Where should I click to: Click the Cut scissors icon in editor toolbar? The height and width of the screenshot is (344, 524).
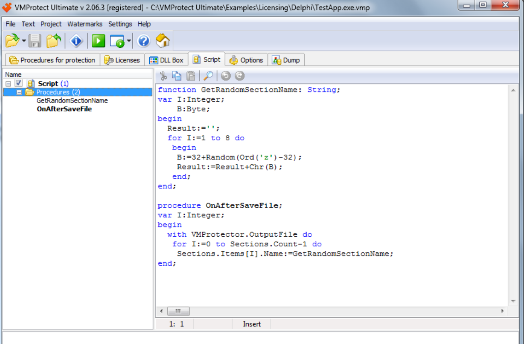(x=163, y=76)
